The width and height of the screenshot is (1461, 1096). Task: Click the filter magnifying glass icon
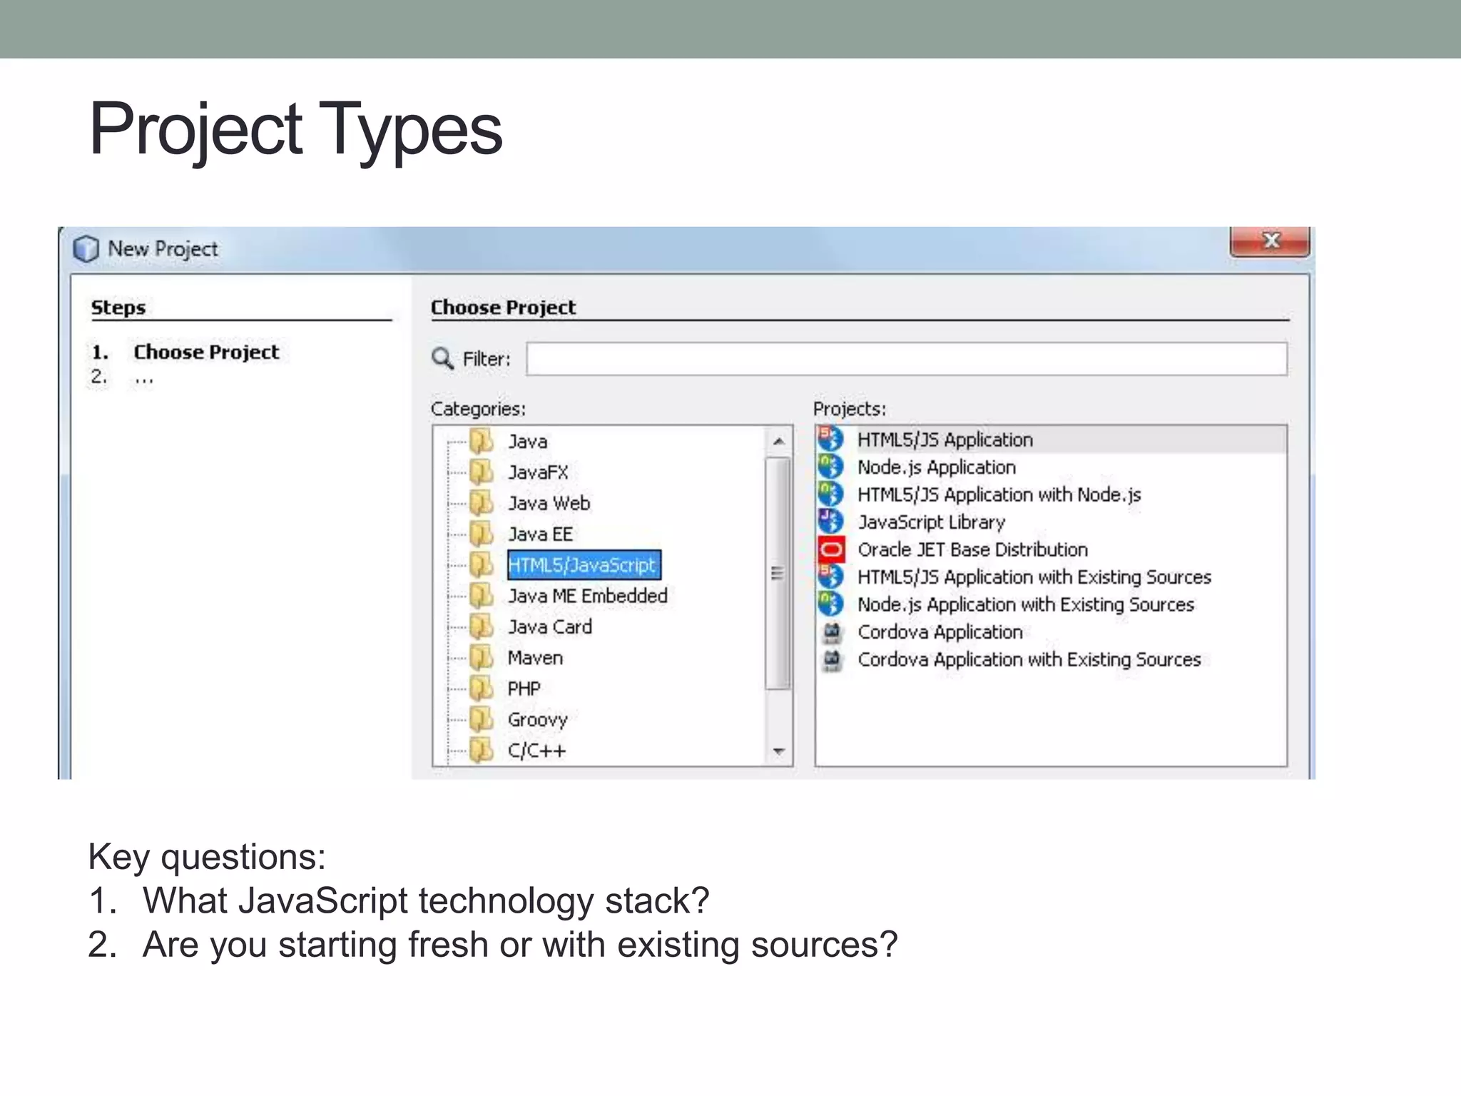pyautogui.click(x=443, y=358)
